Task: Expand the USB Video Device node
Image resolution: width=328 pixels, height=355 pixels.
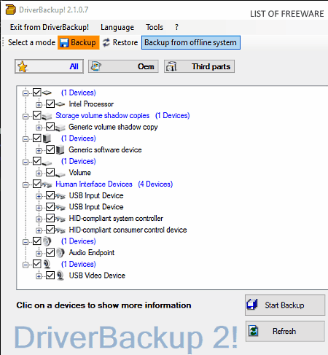Action: [x=39, y=276]
